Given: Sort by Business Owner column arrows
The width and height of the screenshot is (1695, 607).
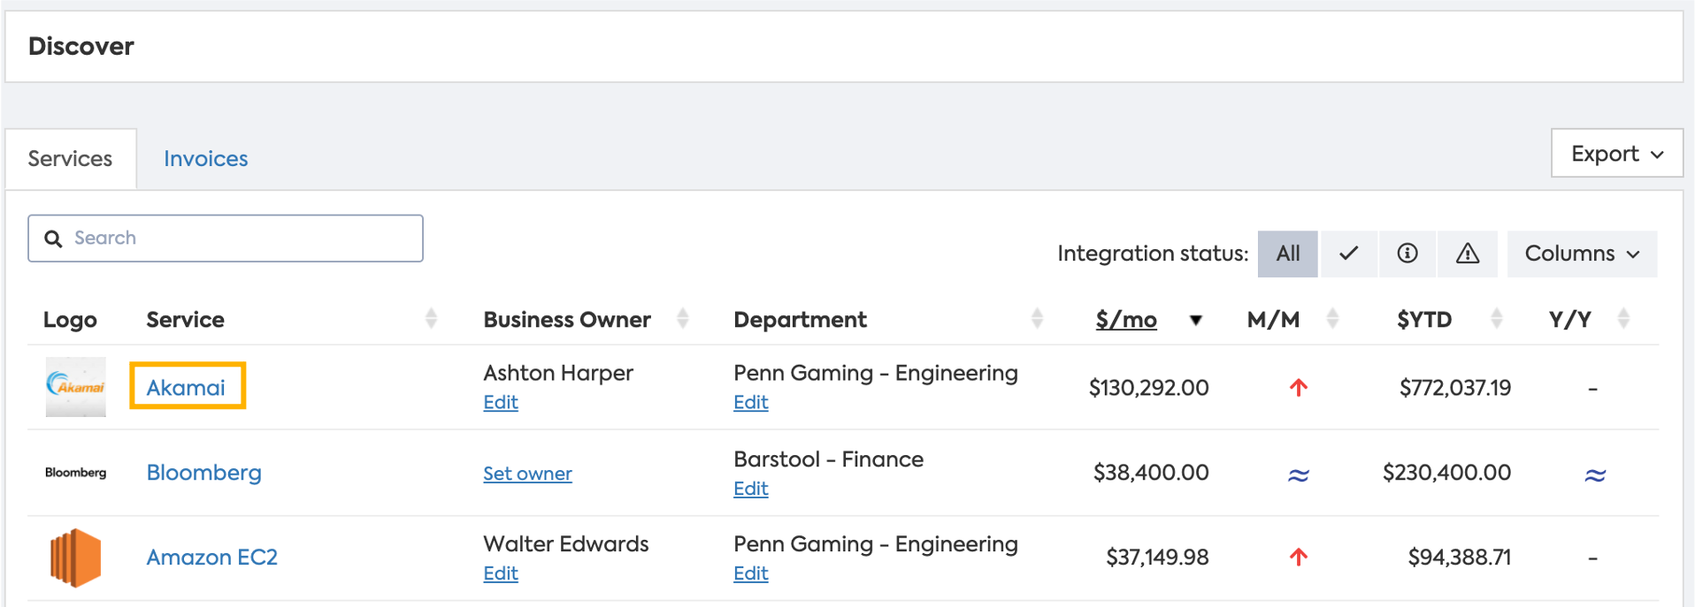Looking at the screenshot, I should pyautogui.click(x=682, y=319).
